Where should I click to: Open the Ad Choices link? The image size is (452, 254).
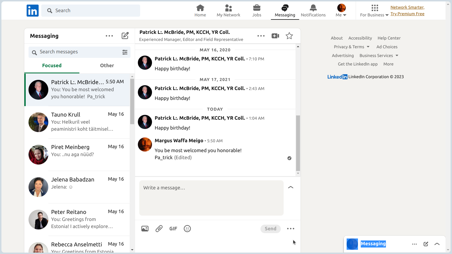[387, 47]
